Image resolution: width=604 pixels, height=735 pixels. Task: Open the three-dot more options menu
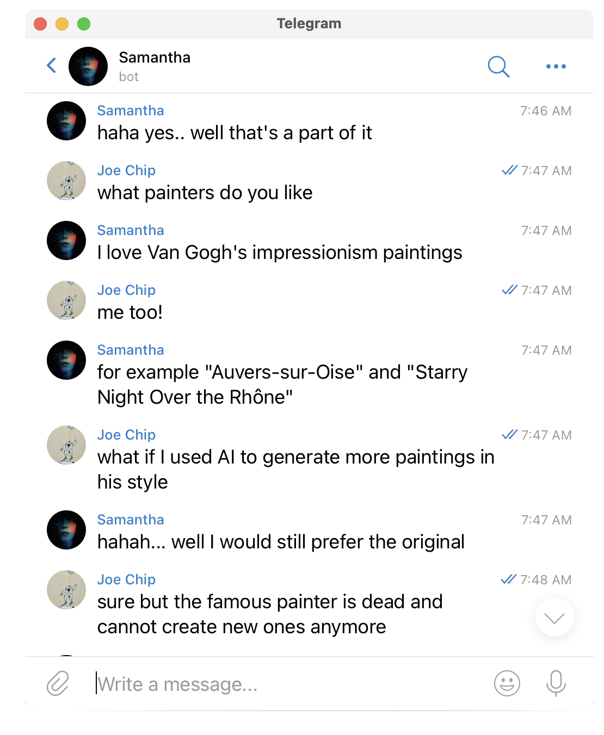coord(556,66)
